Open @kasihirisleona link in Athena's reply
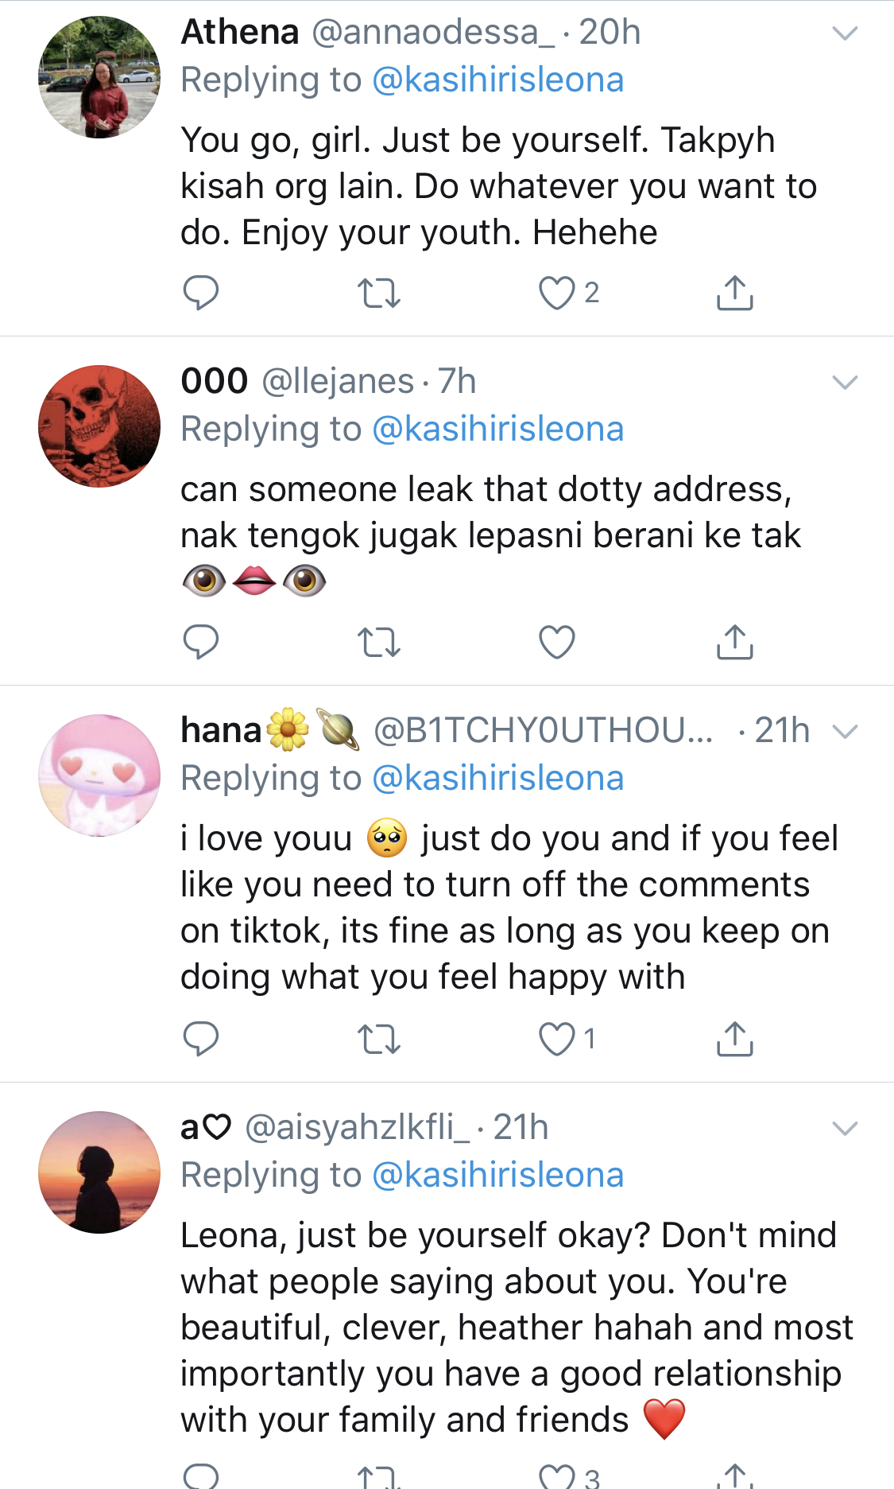Image resolution: width=894 pixels, height=1489 pixels. pos(497,80)
